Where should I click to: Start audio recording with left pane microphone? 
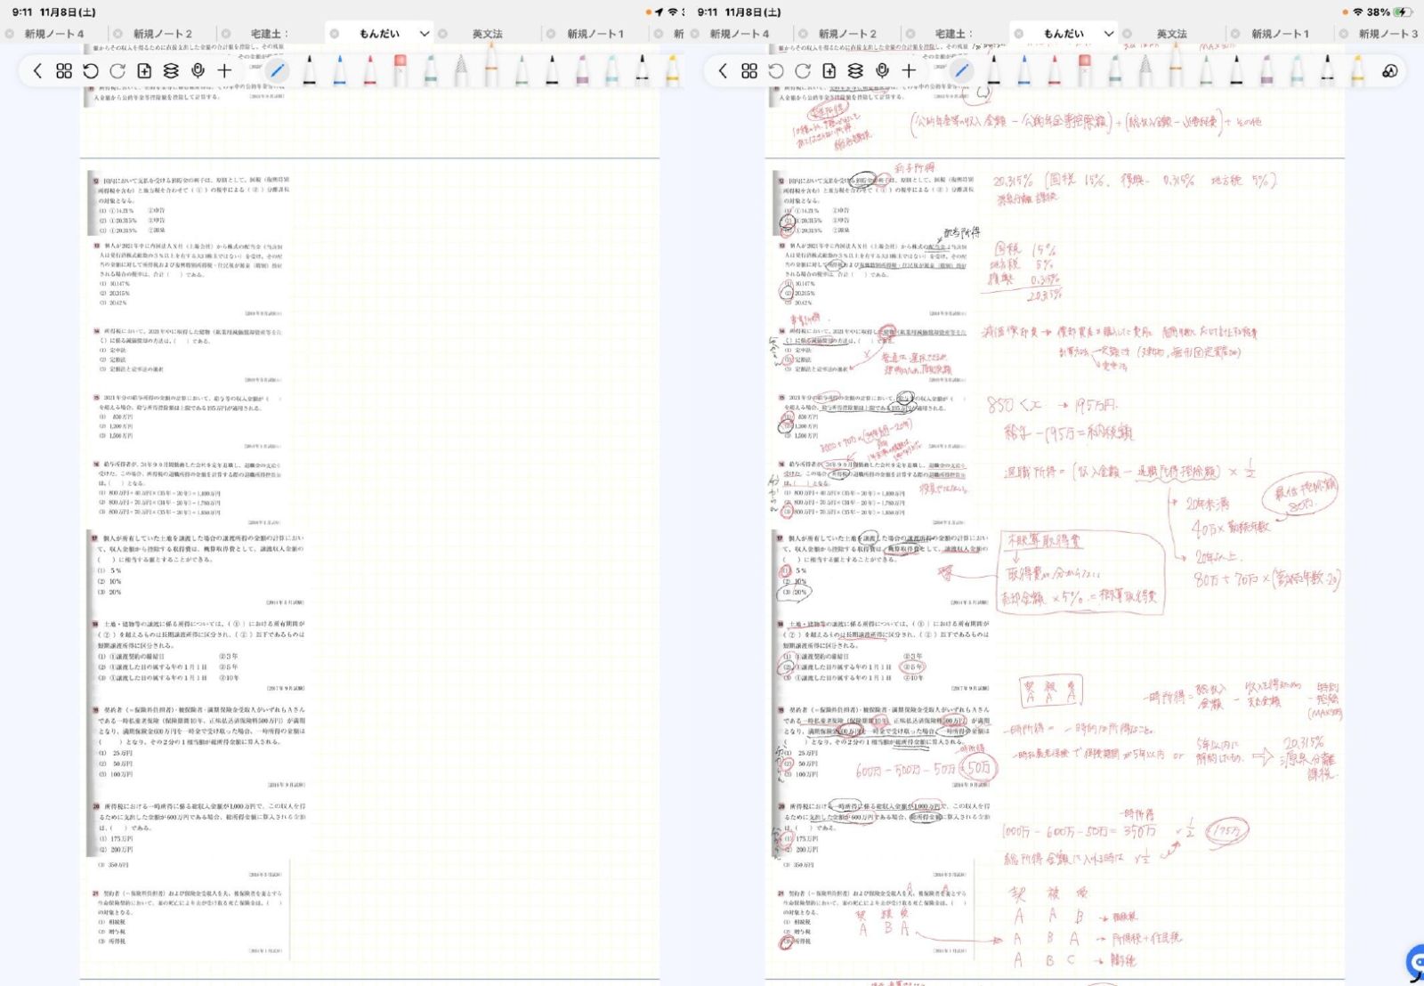[198, 71]
